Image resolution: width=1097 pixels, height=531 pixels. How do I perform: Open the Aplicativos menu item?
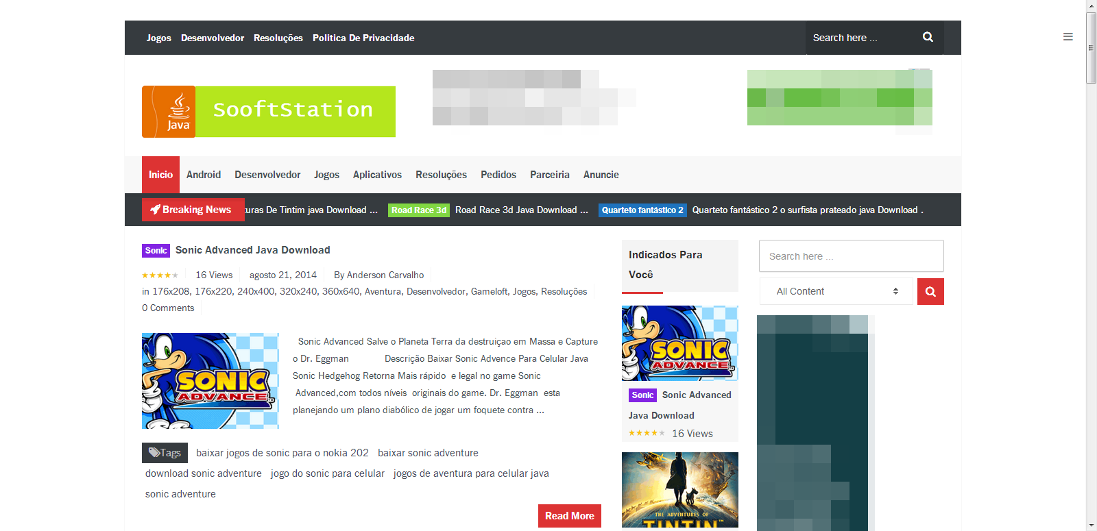[377, 175]
